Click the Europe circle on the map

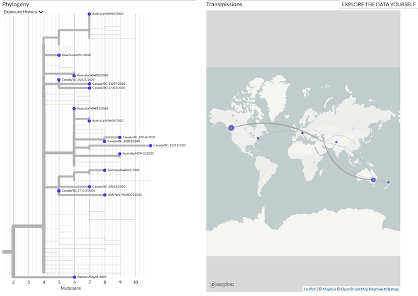point(303,133)
